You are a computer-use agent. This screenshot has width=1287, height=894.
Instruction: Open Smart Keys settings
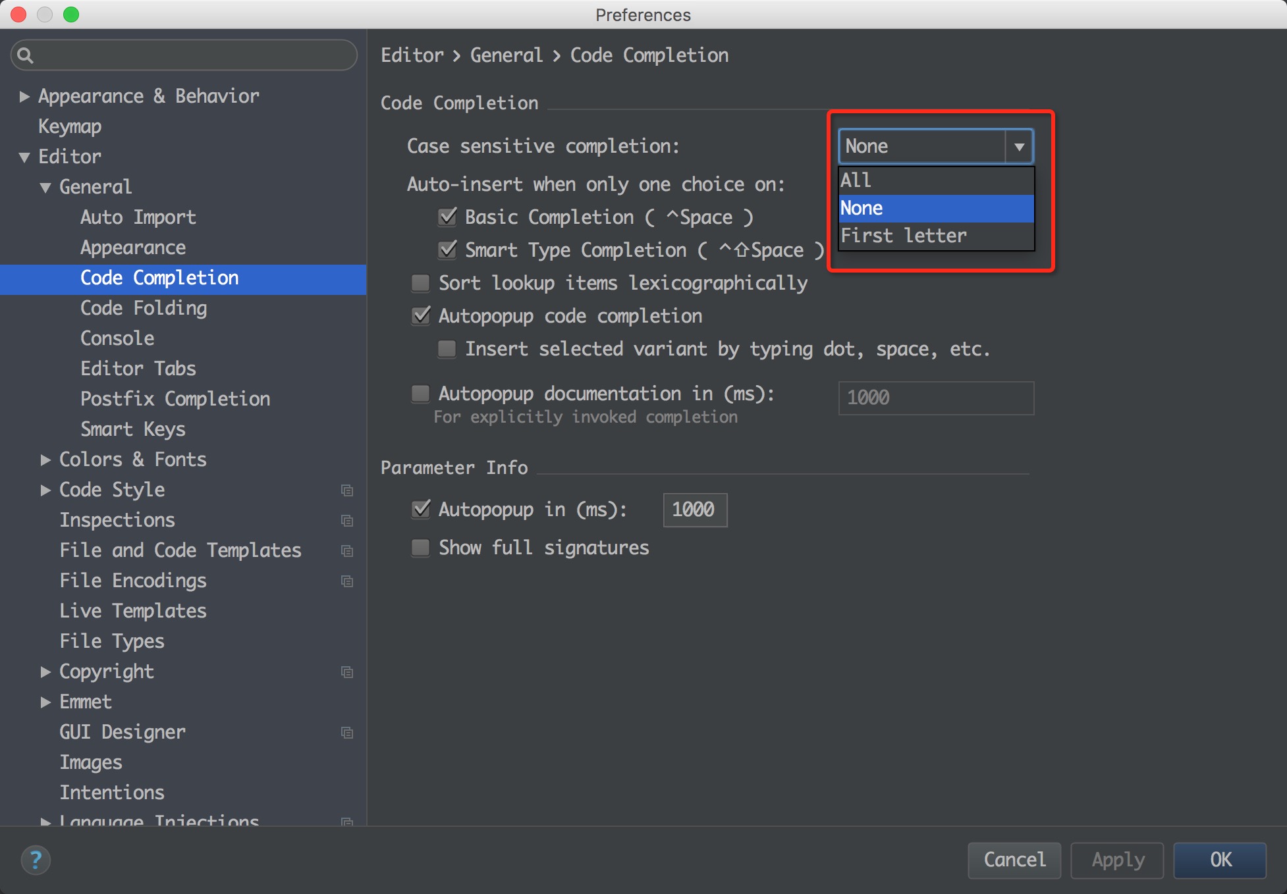point(133,429)
